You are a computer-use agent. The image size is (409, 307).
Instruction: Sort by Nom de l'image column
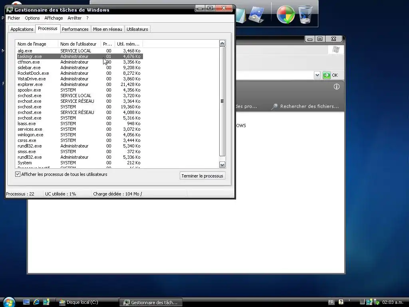36,44
